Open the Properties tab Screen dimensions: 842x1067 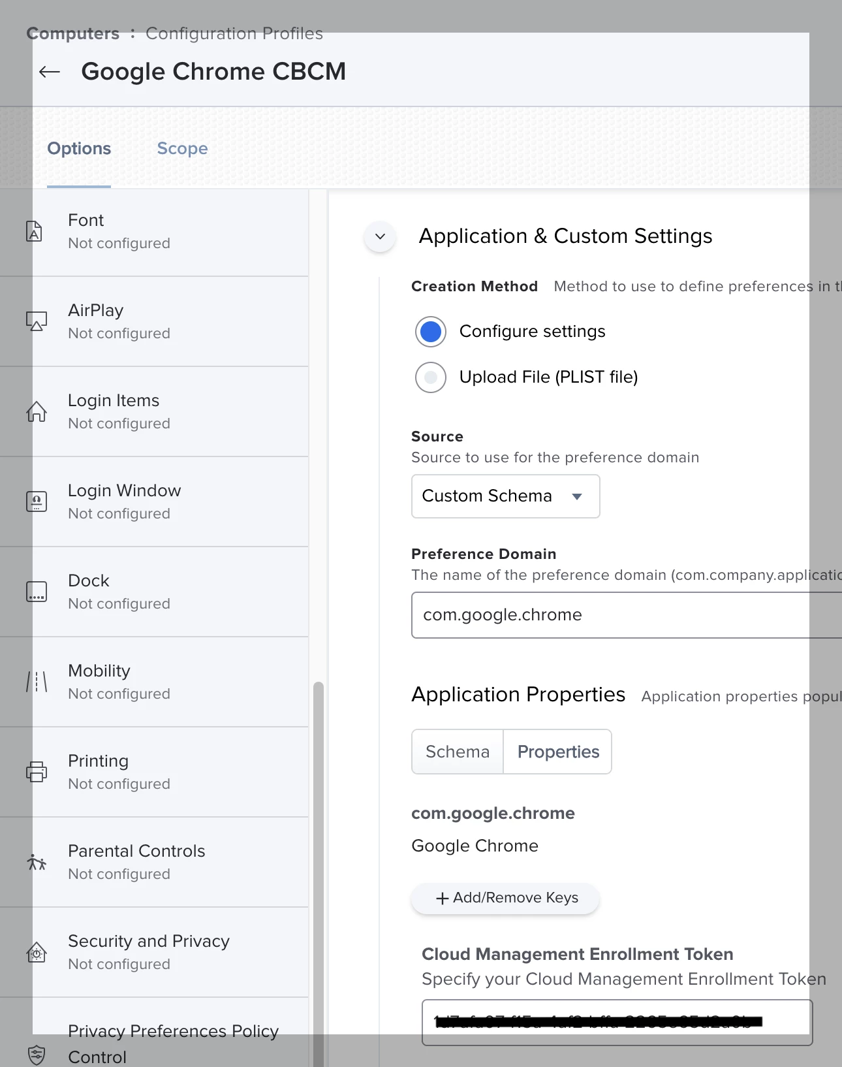click(x=558, y=752)
